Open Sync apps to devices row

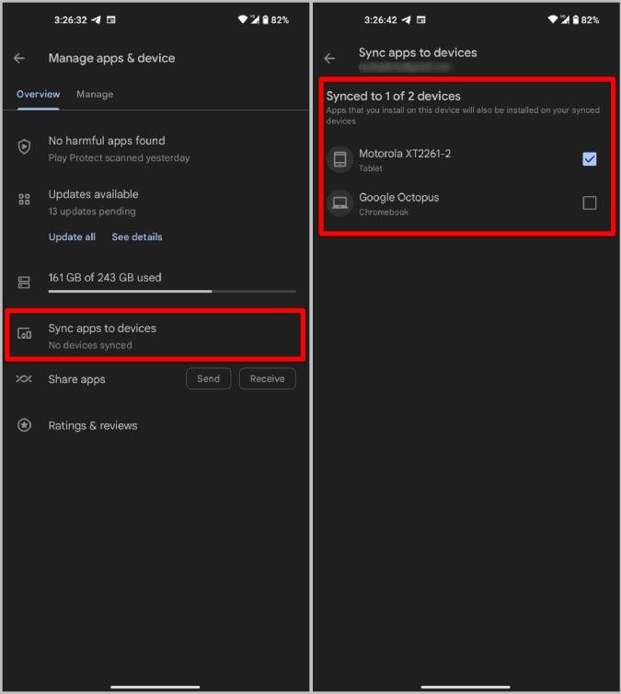pyautogui.click(x=155, y=335)
